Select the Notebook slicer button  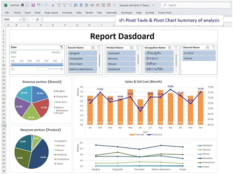pyautogui.click(x=121, y=69)
